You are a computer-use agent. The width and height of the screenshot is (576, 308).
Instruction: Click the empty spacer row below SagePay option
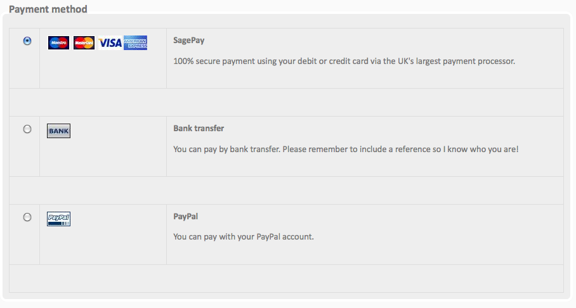287,103
